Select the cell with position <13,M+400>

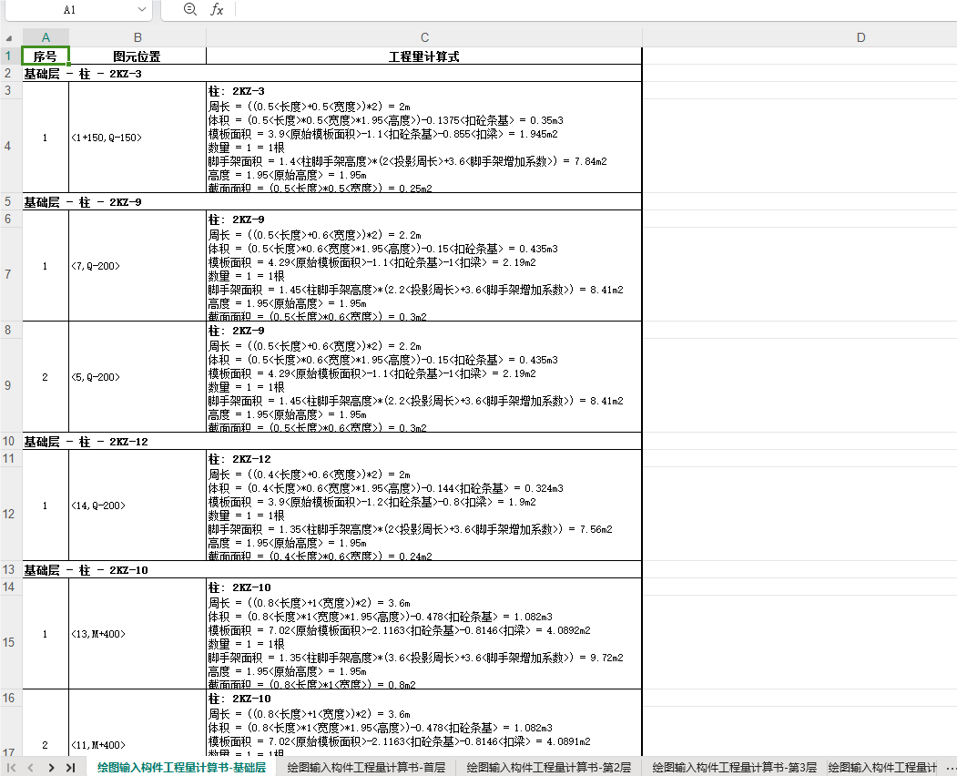(x=137, y=634)
